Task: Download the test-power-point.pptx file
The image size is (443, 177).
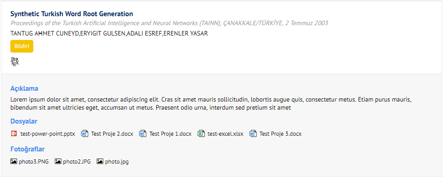Action: tap(48, 134)
